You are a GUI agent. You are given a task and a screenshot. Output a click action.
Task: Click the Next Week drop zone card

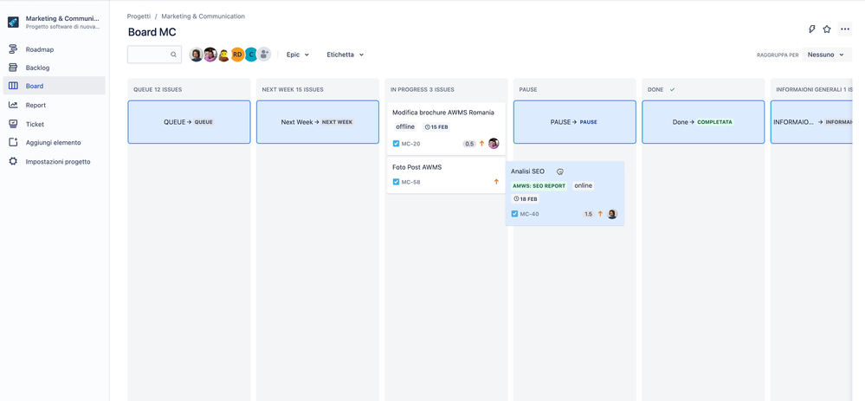click(x=318, y=122)
